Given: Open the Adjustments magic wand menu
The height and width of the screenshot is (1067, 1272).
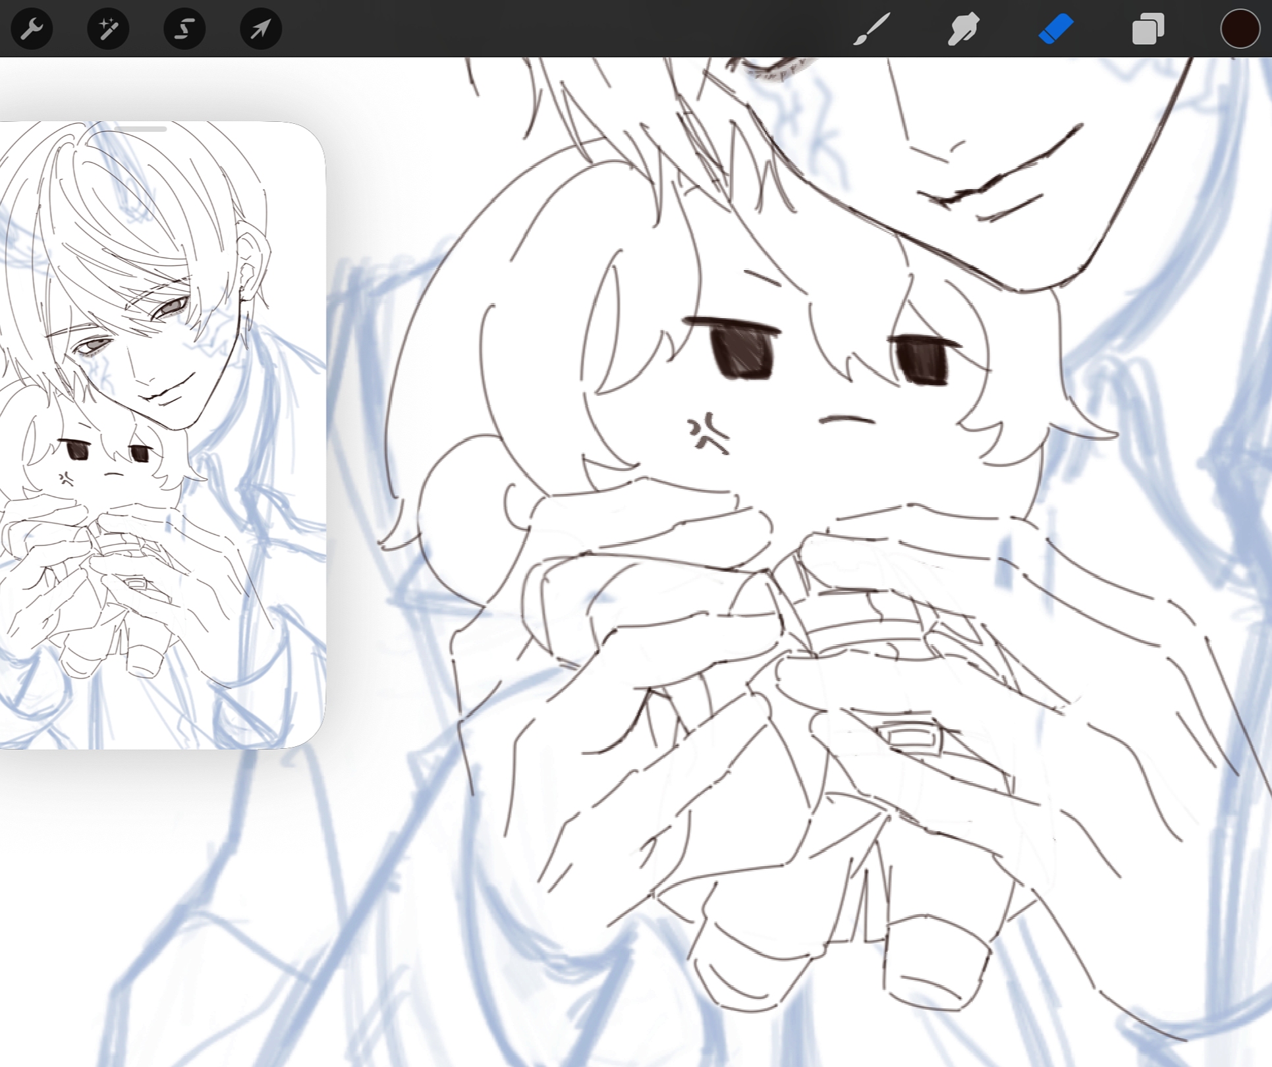Looking at the screenshot, I should pos(108,29).
